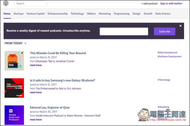190x126 pixels.
Task: Select the Entrepreneurship tab
Action: coord(58,14)
